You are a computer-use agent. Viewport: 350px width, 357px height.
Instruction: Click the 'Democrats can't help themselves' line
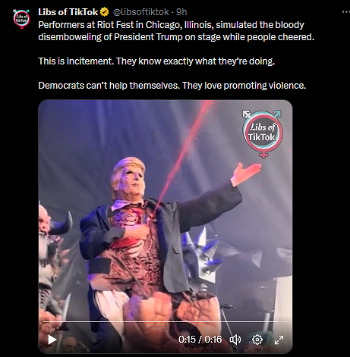pos(172,86)
